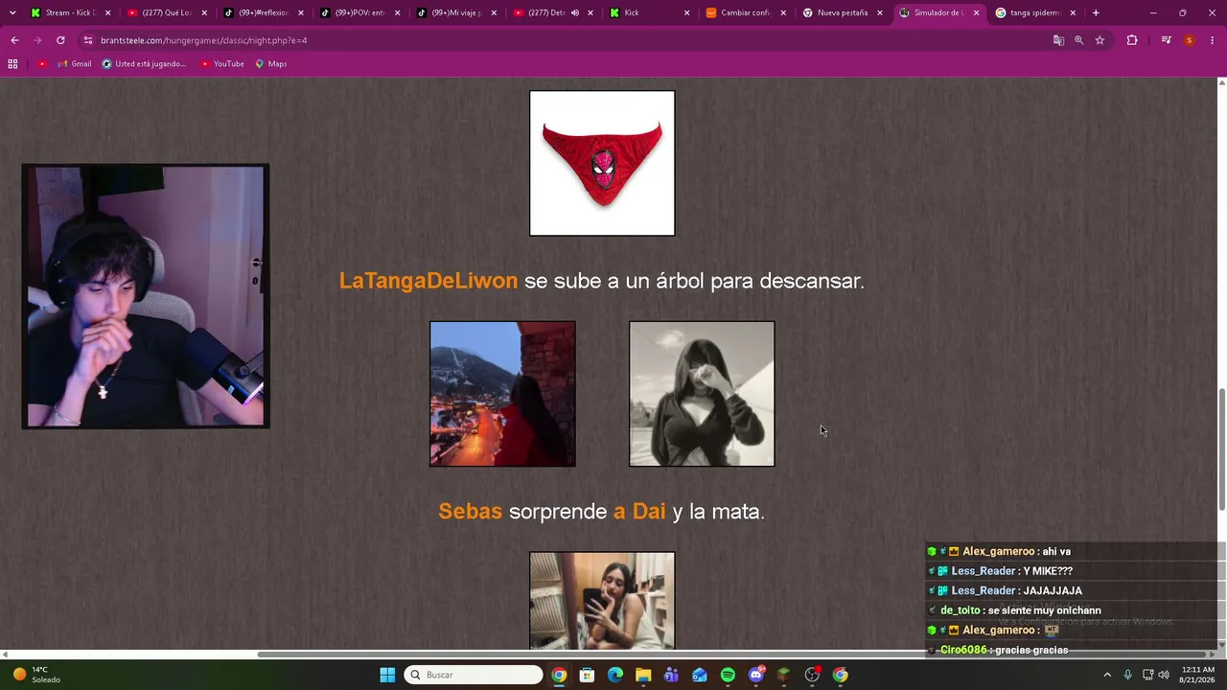The height and width of the screenshot is (690, 1227).
Task: Click the black-and-white portrait tribute image
Action: tap(702, 394)
